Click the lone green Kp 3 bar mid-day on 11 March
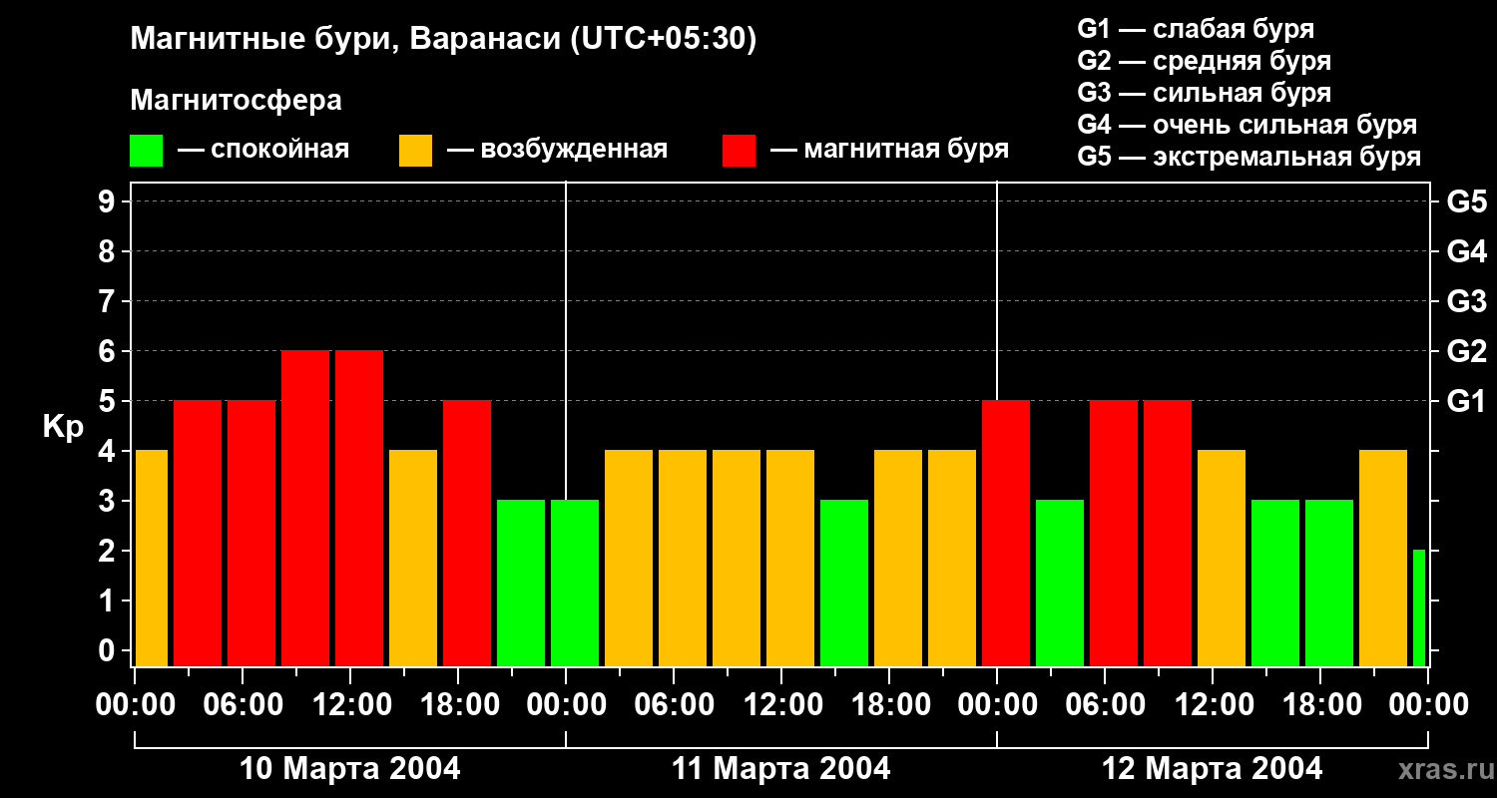The image size is (1497, 798). tap(844, 583)
